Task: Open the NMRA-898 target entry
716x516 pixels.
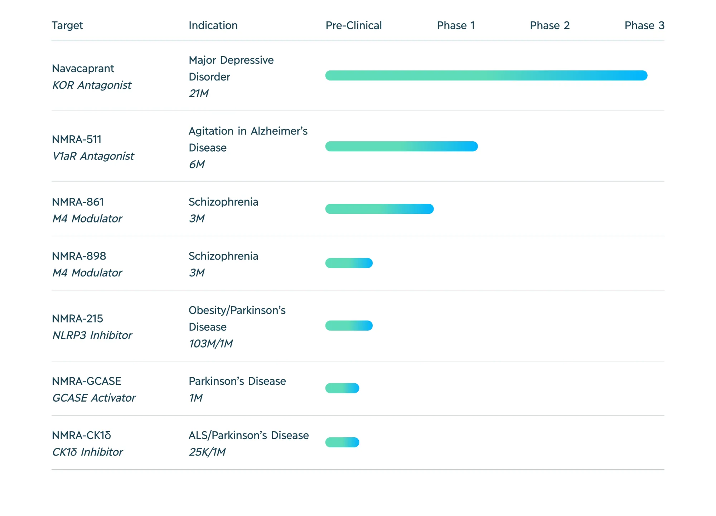Action: pyautogui.click(x=79, y=256)
